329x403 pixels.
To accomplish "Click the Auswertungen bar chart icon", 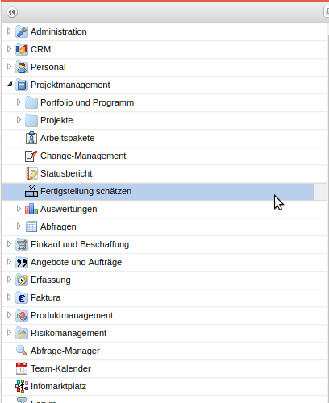I will click(31, 209).
